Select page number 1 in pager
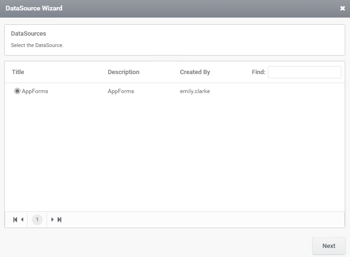 37,220
